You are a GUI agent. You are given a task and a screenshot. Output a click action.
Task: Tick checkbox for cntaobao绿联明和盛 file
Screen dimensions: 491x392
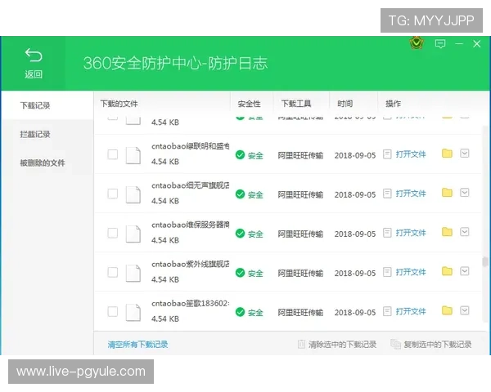[x=113, y=154]
